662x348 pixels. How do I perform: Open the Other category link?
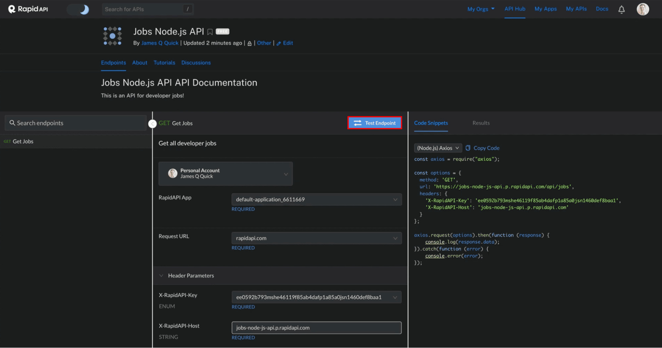click(264, 43)
